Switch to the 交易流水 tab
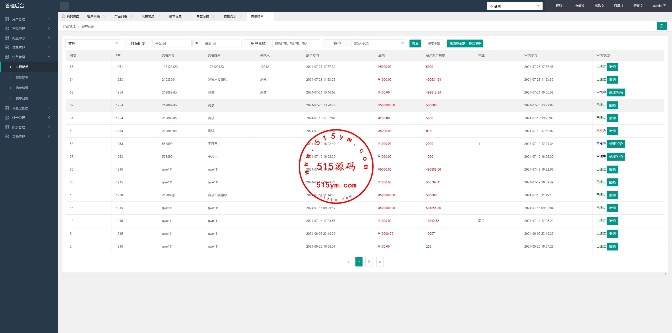Viewport: 672px width, 333px height. tap(230, 16)
